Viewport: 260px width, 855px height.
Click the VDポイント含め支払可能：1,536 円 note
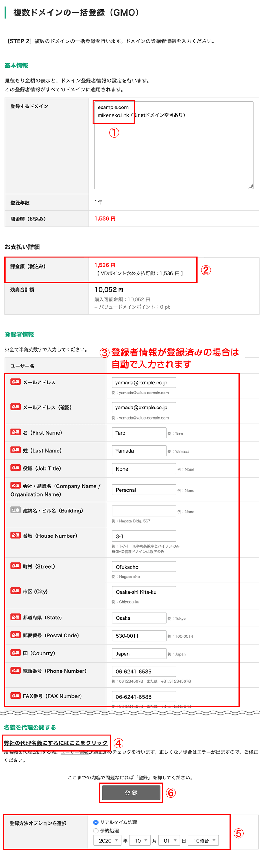click(140, 273)
